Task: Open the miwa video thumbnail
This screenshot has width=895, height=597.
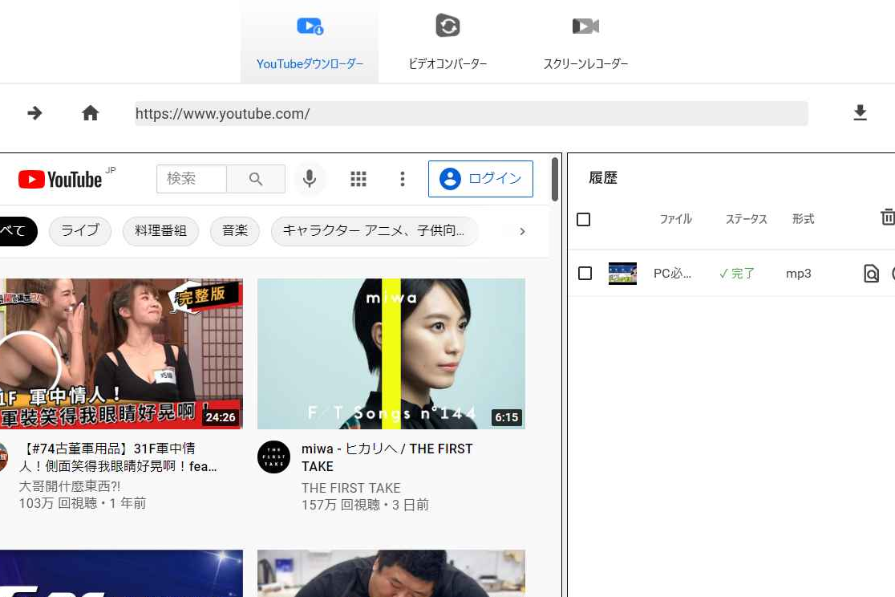Action: (391, 354)
